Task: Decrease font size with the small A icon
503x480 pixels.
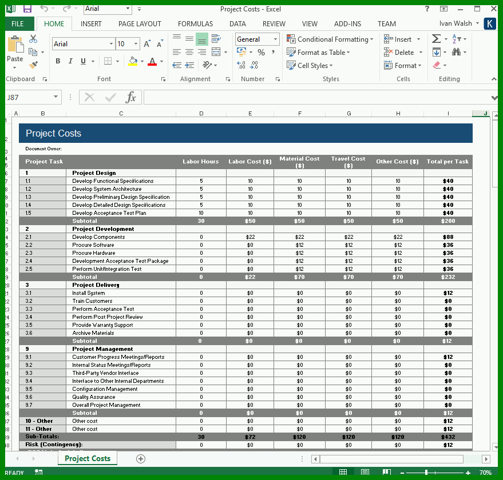Action: pyautogui.click(x=160, y=44)
